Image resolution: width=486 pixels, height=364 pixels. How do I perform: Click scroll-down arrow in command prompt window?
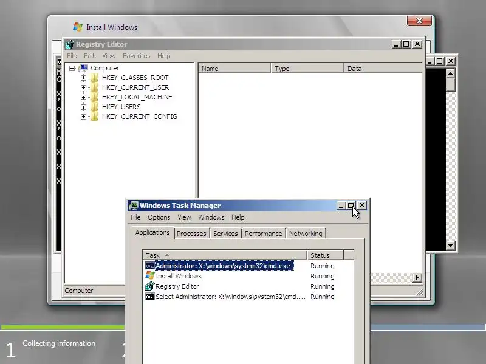click(x=450, y=246)
